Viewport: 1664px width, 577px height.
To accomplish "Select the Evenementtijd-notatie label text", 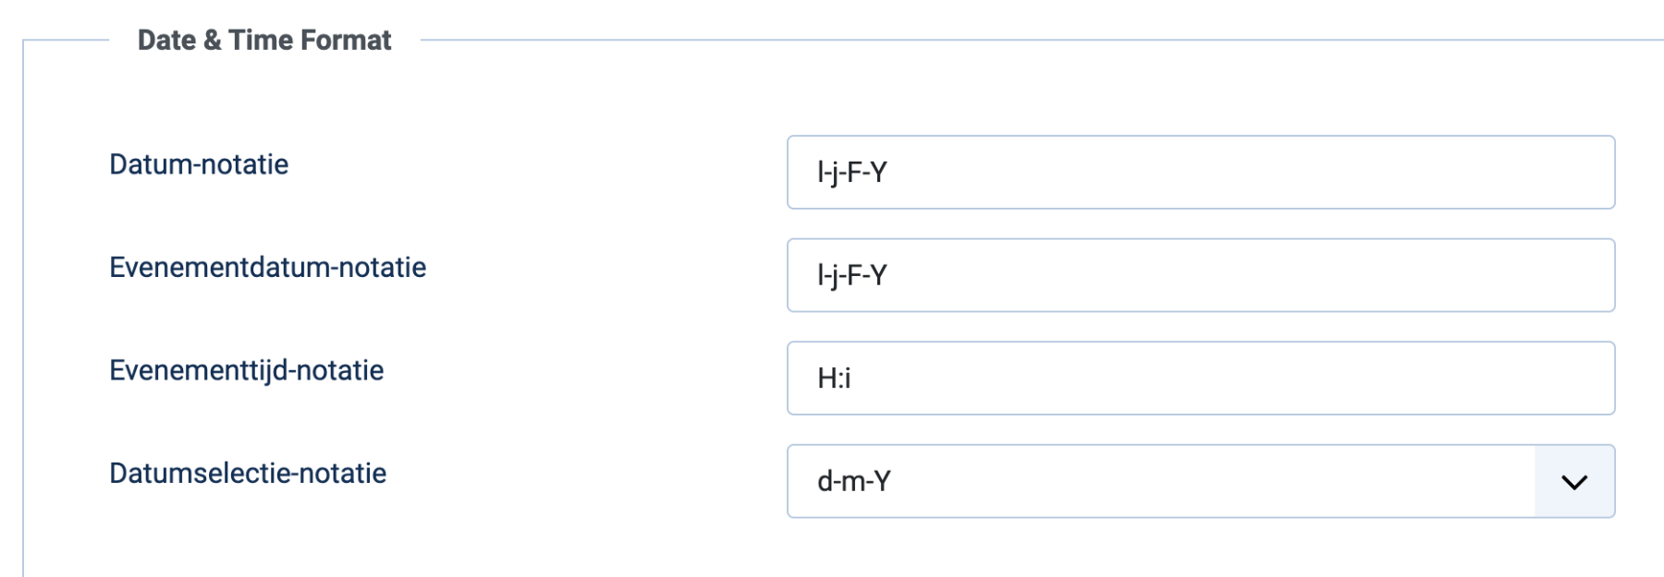I will tap(246, 370).
